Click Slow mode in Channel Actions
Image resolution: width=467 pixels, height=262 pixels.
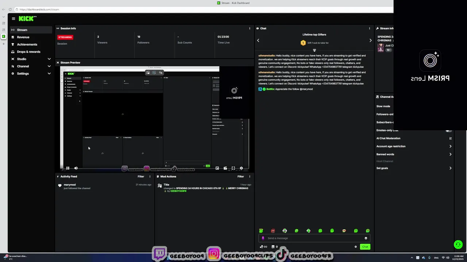tap(383, 106)
